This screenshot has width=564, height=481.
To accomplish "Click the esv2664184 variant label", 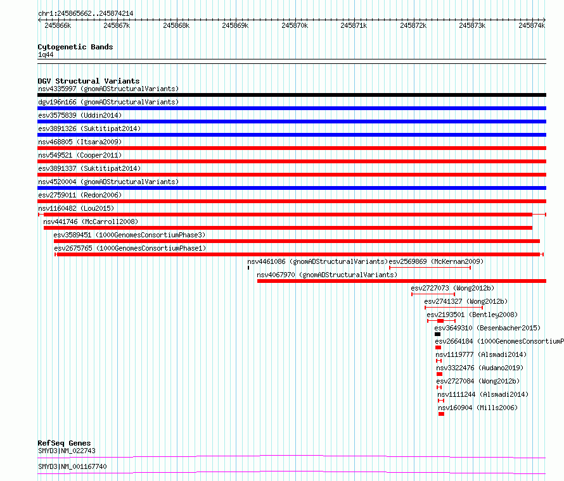I will tap(499, 341).
